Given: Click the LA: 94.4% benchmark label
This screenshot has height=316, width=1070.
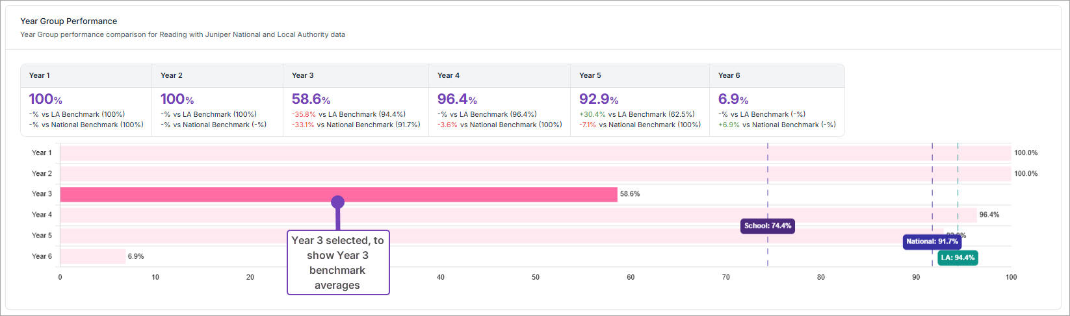Looking at the screenshot, I should 958,258.
